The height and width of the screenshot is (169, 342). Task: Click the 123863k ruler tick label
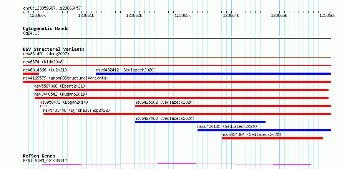point(183,15)
